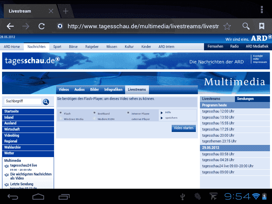The image size is (272, 204).
Task: Tap the debugging status icon in system bar
Action: pyautogui.click(x=198, y=197)
